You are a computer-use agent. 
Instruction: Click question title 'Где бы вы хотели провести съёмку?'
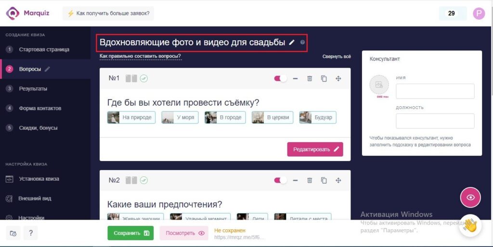pyautogui.click(x=183, y=103)
